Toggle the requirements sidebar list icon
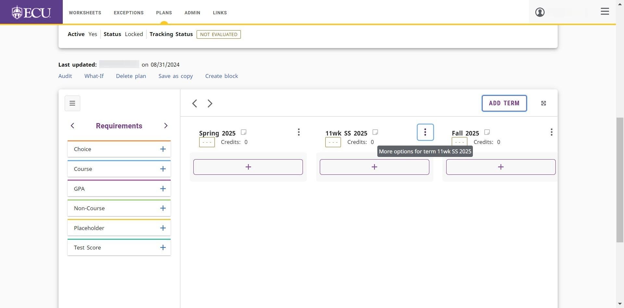The height and width of the screenshot is (308, 624). (72, 103)
